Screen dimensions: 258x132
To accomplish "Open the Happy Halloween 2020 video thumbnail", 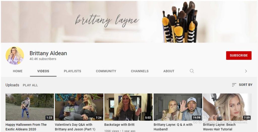I will [30, 107].
